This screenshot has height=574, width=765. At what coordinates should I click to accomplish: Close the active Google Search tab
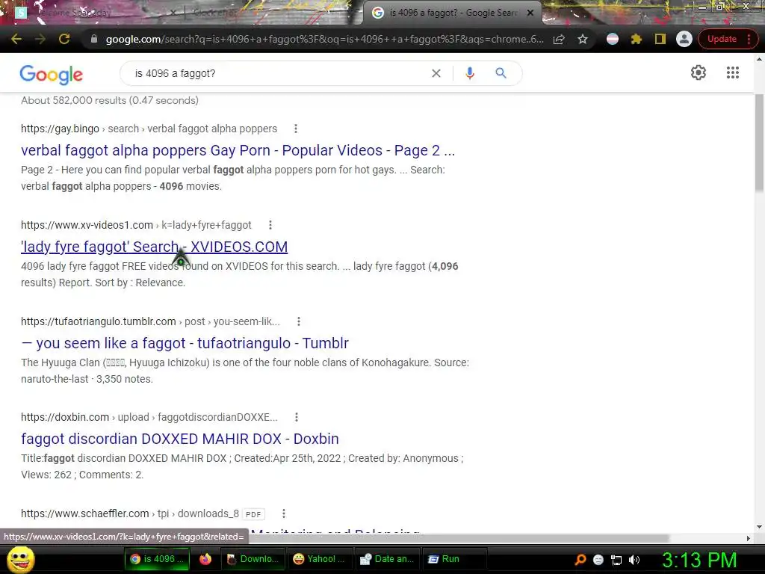click(x=530, y=13)
